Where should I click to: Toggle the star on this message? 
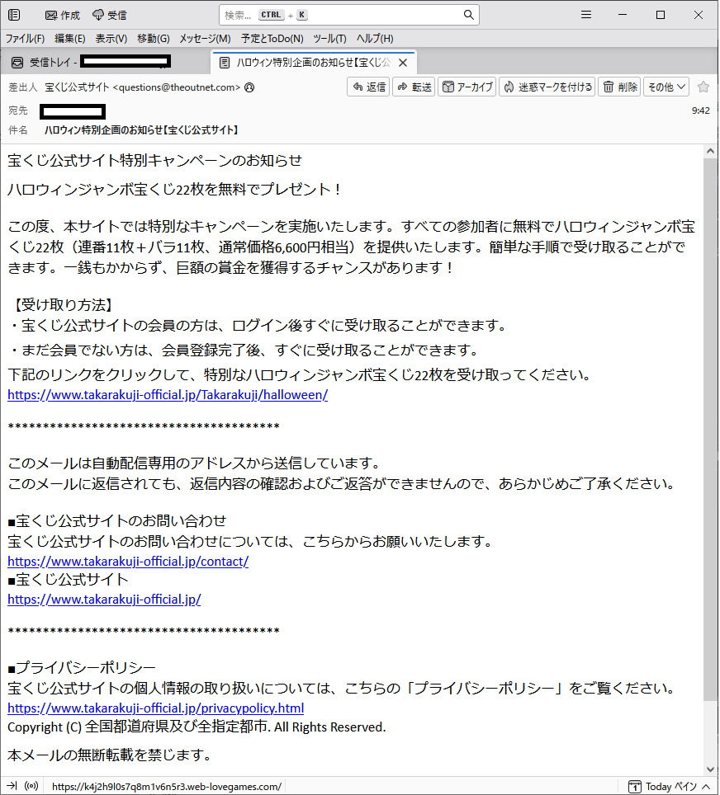pos(703,87)
